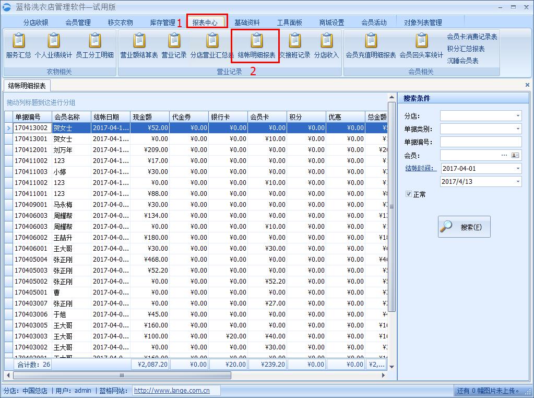Click the ellipsis in the 会员 field
The width and height of the screenshot is (534, 398).
point(504,155)
